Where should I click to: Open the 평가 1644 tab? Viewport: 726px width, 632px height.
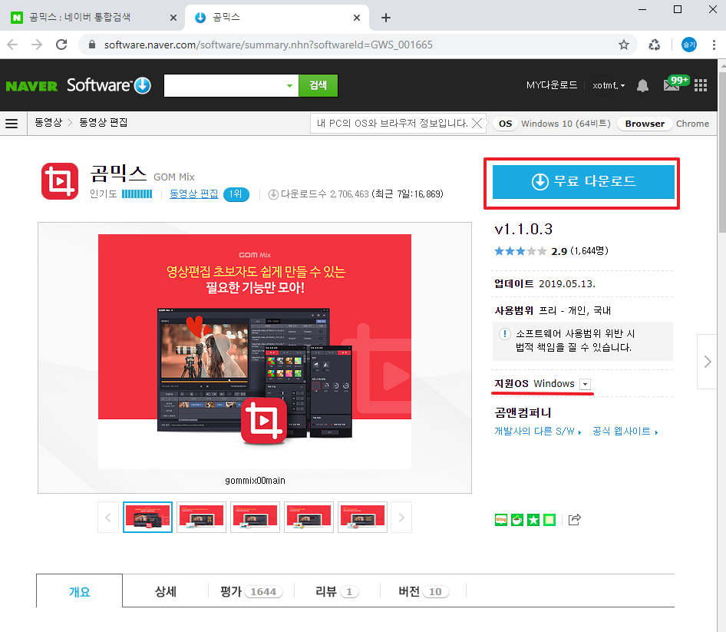(x=252, y=592)
